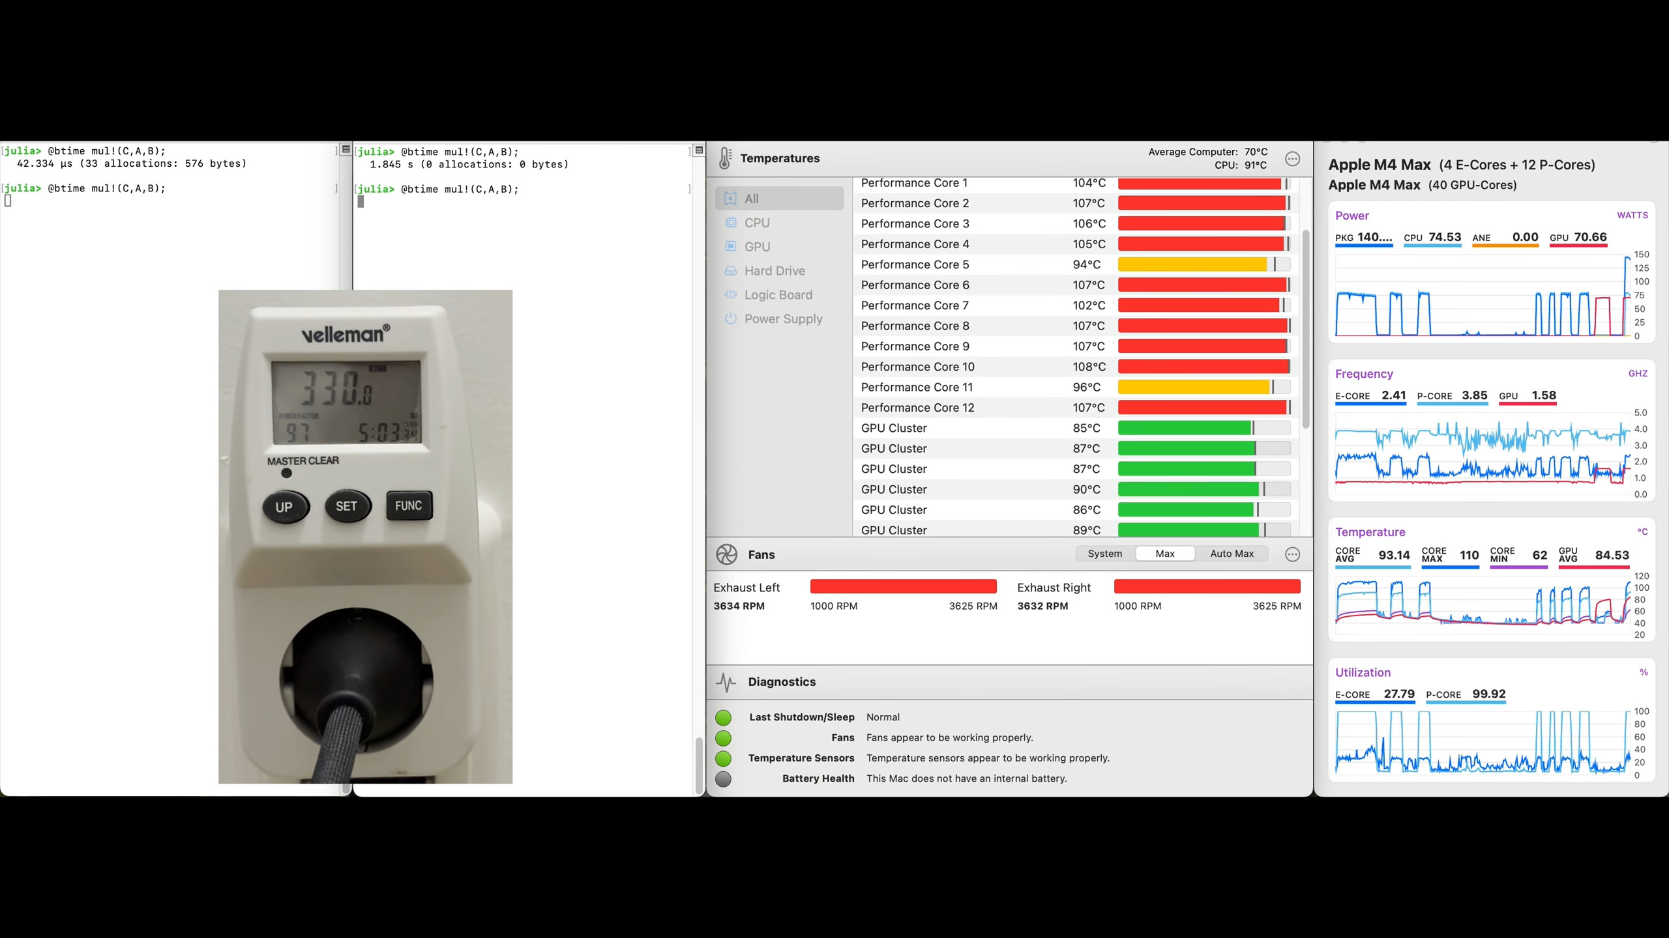1669x938 pixels.
Task: Switch fan mode to System
Action: coord(1104,554)
